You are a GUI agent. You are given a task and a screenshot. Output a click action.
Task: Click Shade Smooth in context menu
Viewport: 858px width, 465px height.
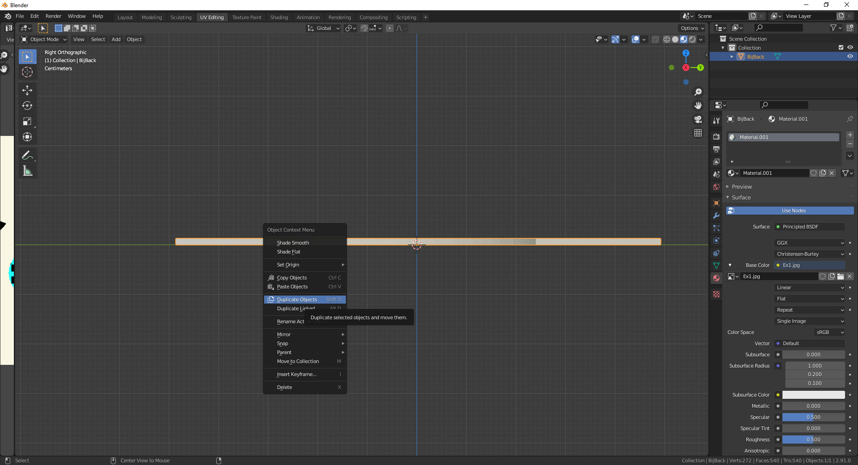[x=293, y=243]
